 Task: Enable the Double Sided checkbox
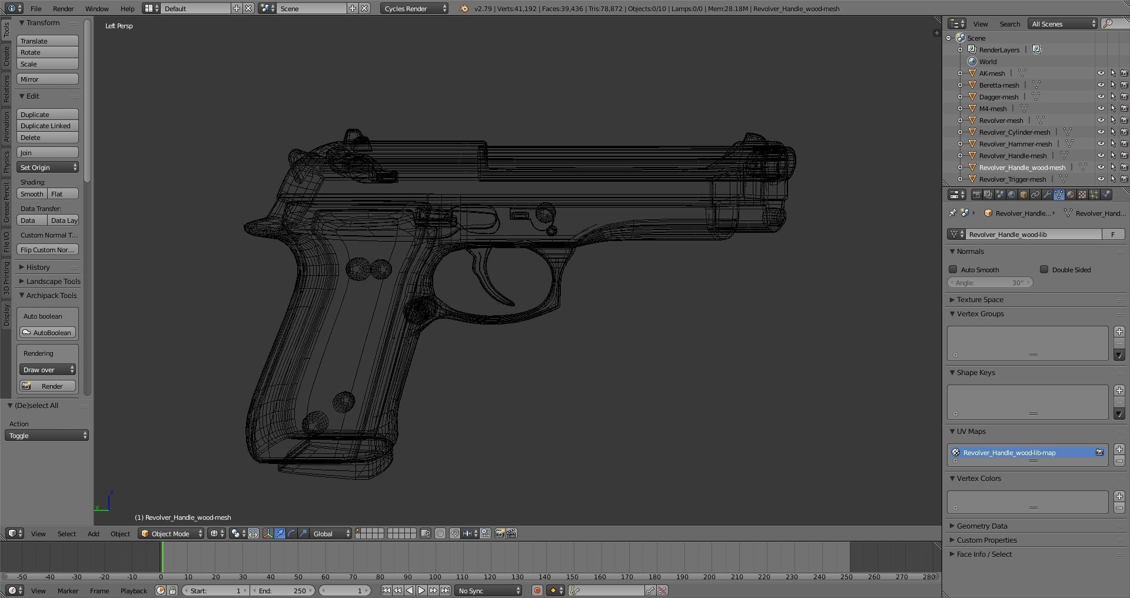(x=1044, y=269)
